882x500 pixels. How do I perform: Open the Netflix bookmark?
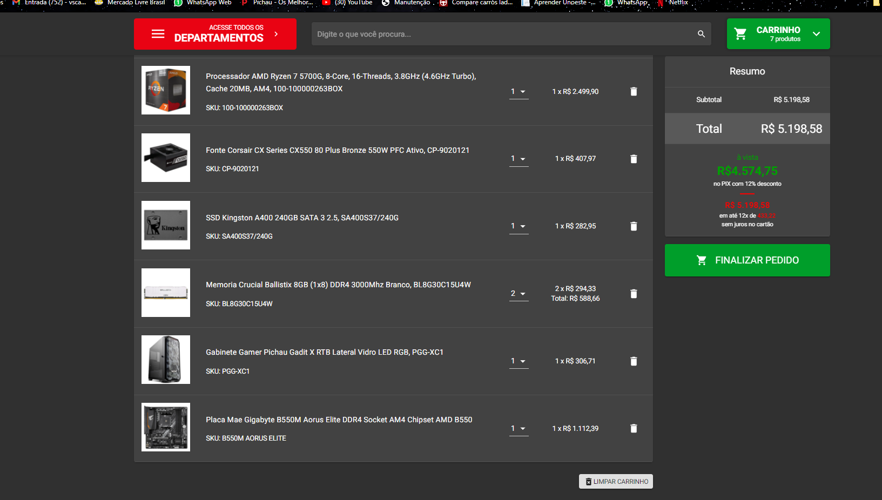click(672, 3)
